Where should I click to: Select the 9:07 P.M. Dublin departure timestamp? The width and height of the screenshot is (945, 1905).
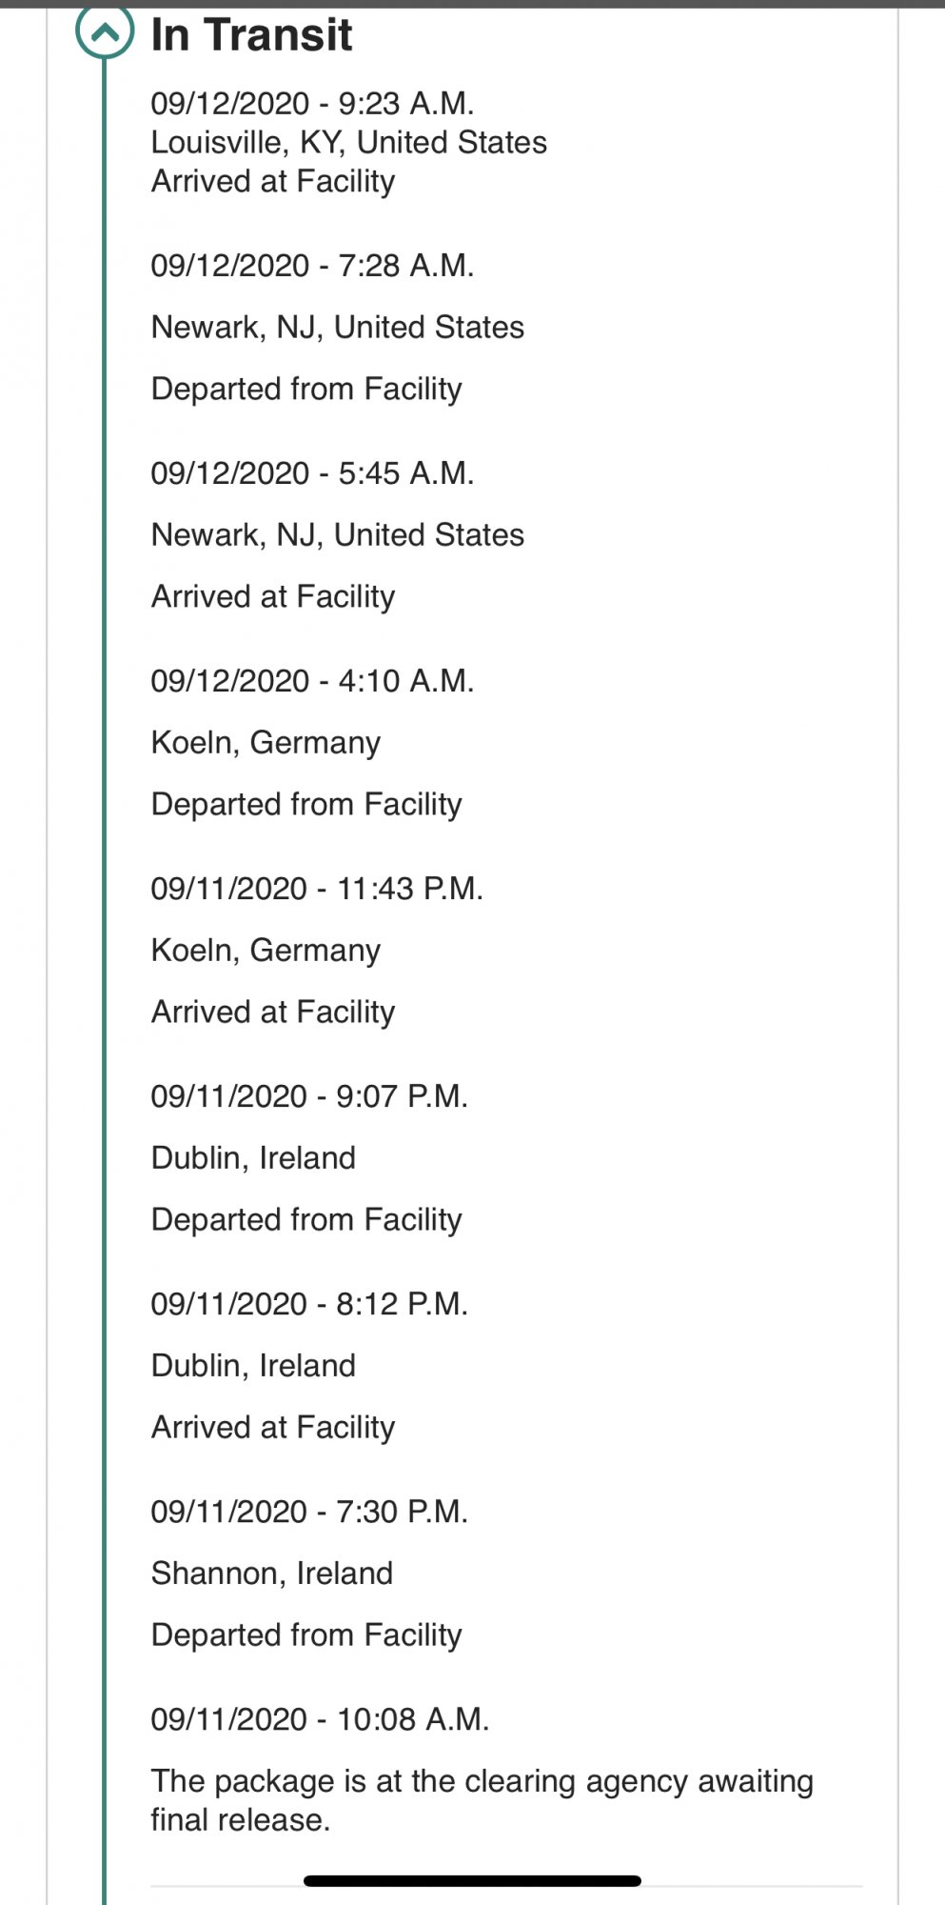pyautogui.click(x=309, y=1095)
